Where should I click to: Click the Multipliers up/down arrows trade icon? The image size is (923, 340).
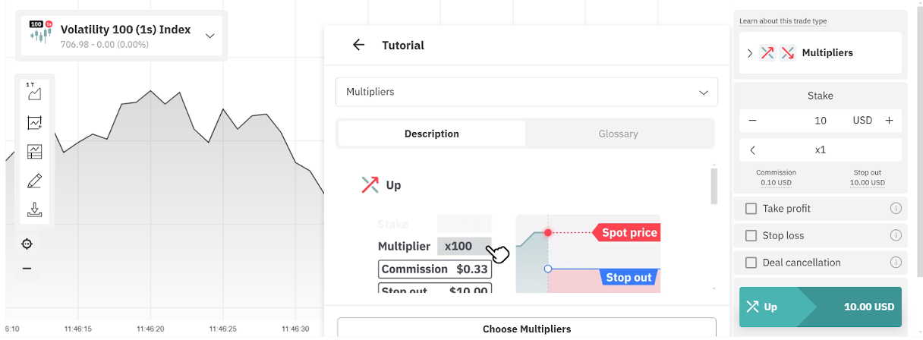pyautogui.click(x=778, y=53)
